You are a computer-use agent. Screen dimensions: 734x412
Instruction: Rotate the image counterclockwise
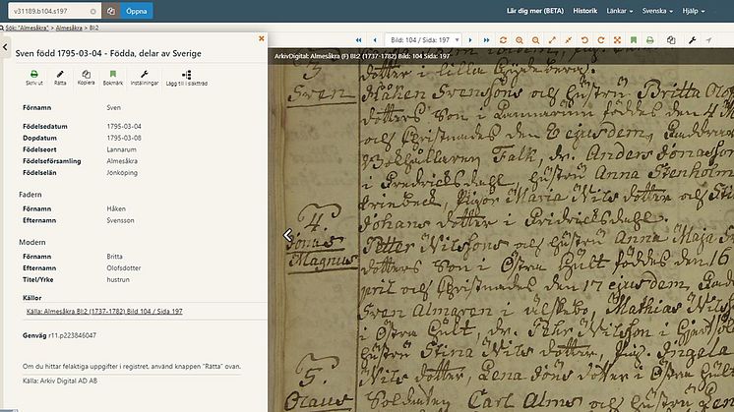click(584, 40)
